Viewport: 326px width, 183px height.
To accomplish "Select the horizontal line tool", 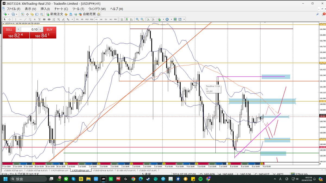I will pos(21,19).
